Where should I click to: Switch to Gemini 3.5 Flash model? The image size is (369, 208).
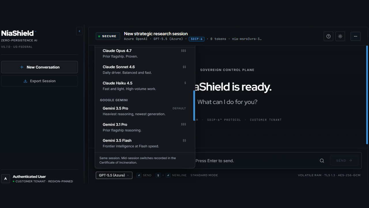(145, 143)
